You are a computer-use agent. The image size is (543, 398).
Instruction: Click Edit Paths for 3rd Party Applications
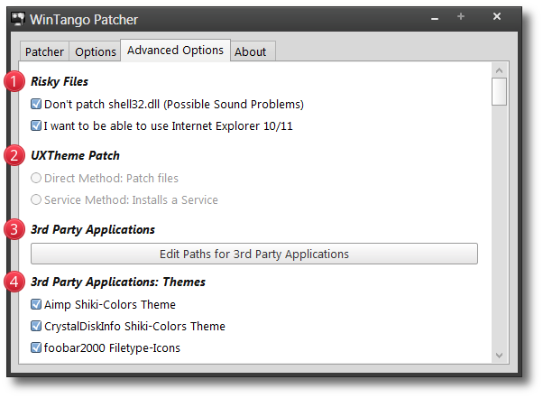point(254,254)
